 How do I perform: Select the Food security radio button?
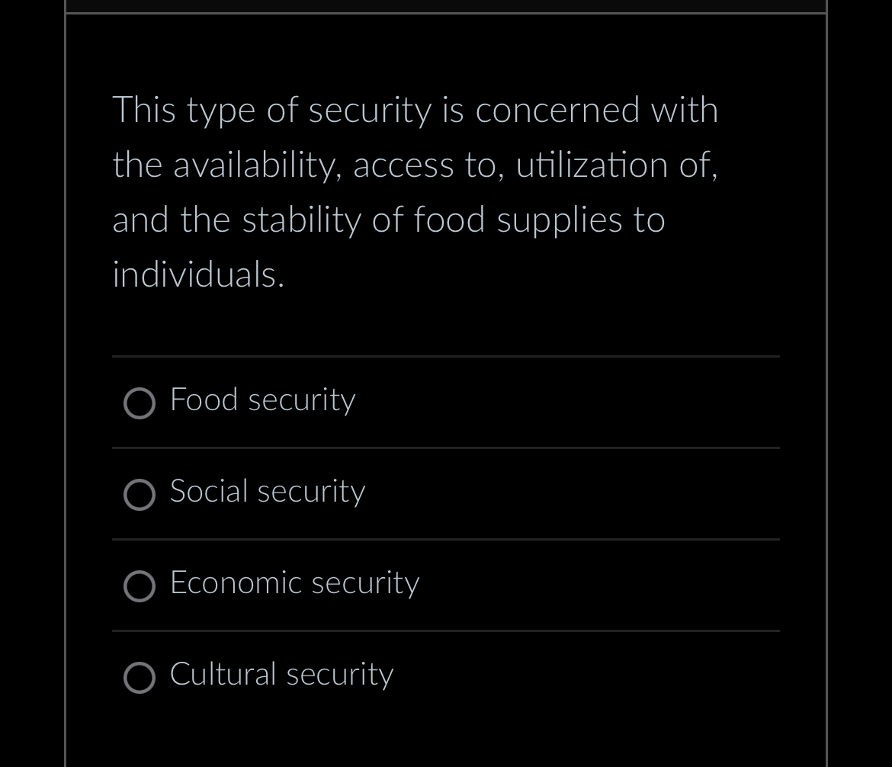[x=140, y=403]
